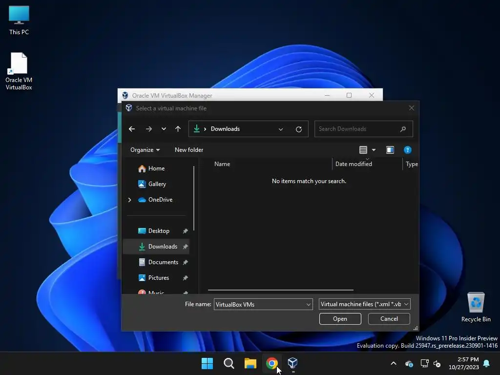Select the Recycle Bin desktop icon
The image size is (500, 375).
[476, 308]
